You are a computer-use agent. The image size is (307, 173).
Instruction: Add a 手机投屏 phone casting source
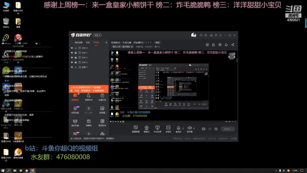(157, 129)
